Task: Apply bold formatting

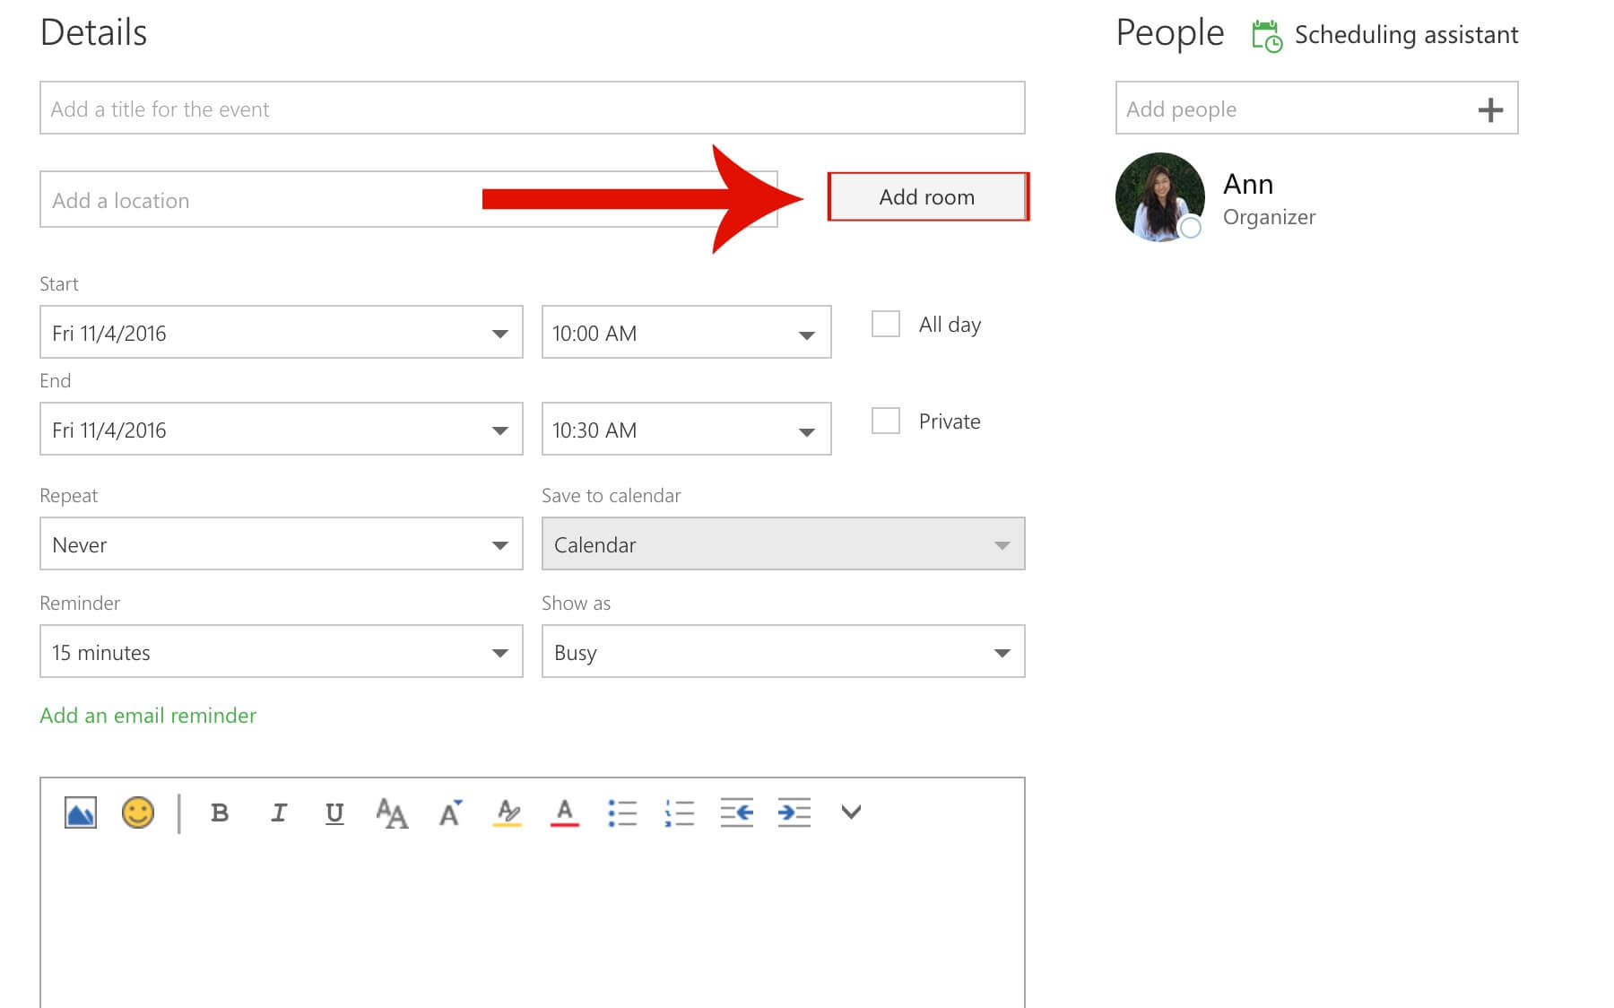Action: [219, 812]
